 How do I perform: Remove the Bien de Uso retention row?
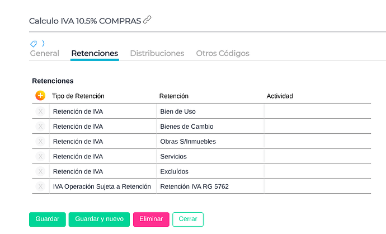coord(40,111)
